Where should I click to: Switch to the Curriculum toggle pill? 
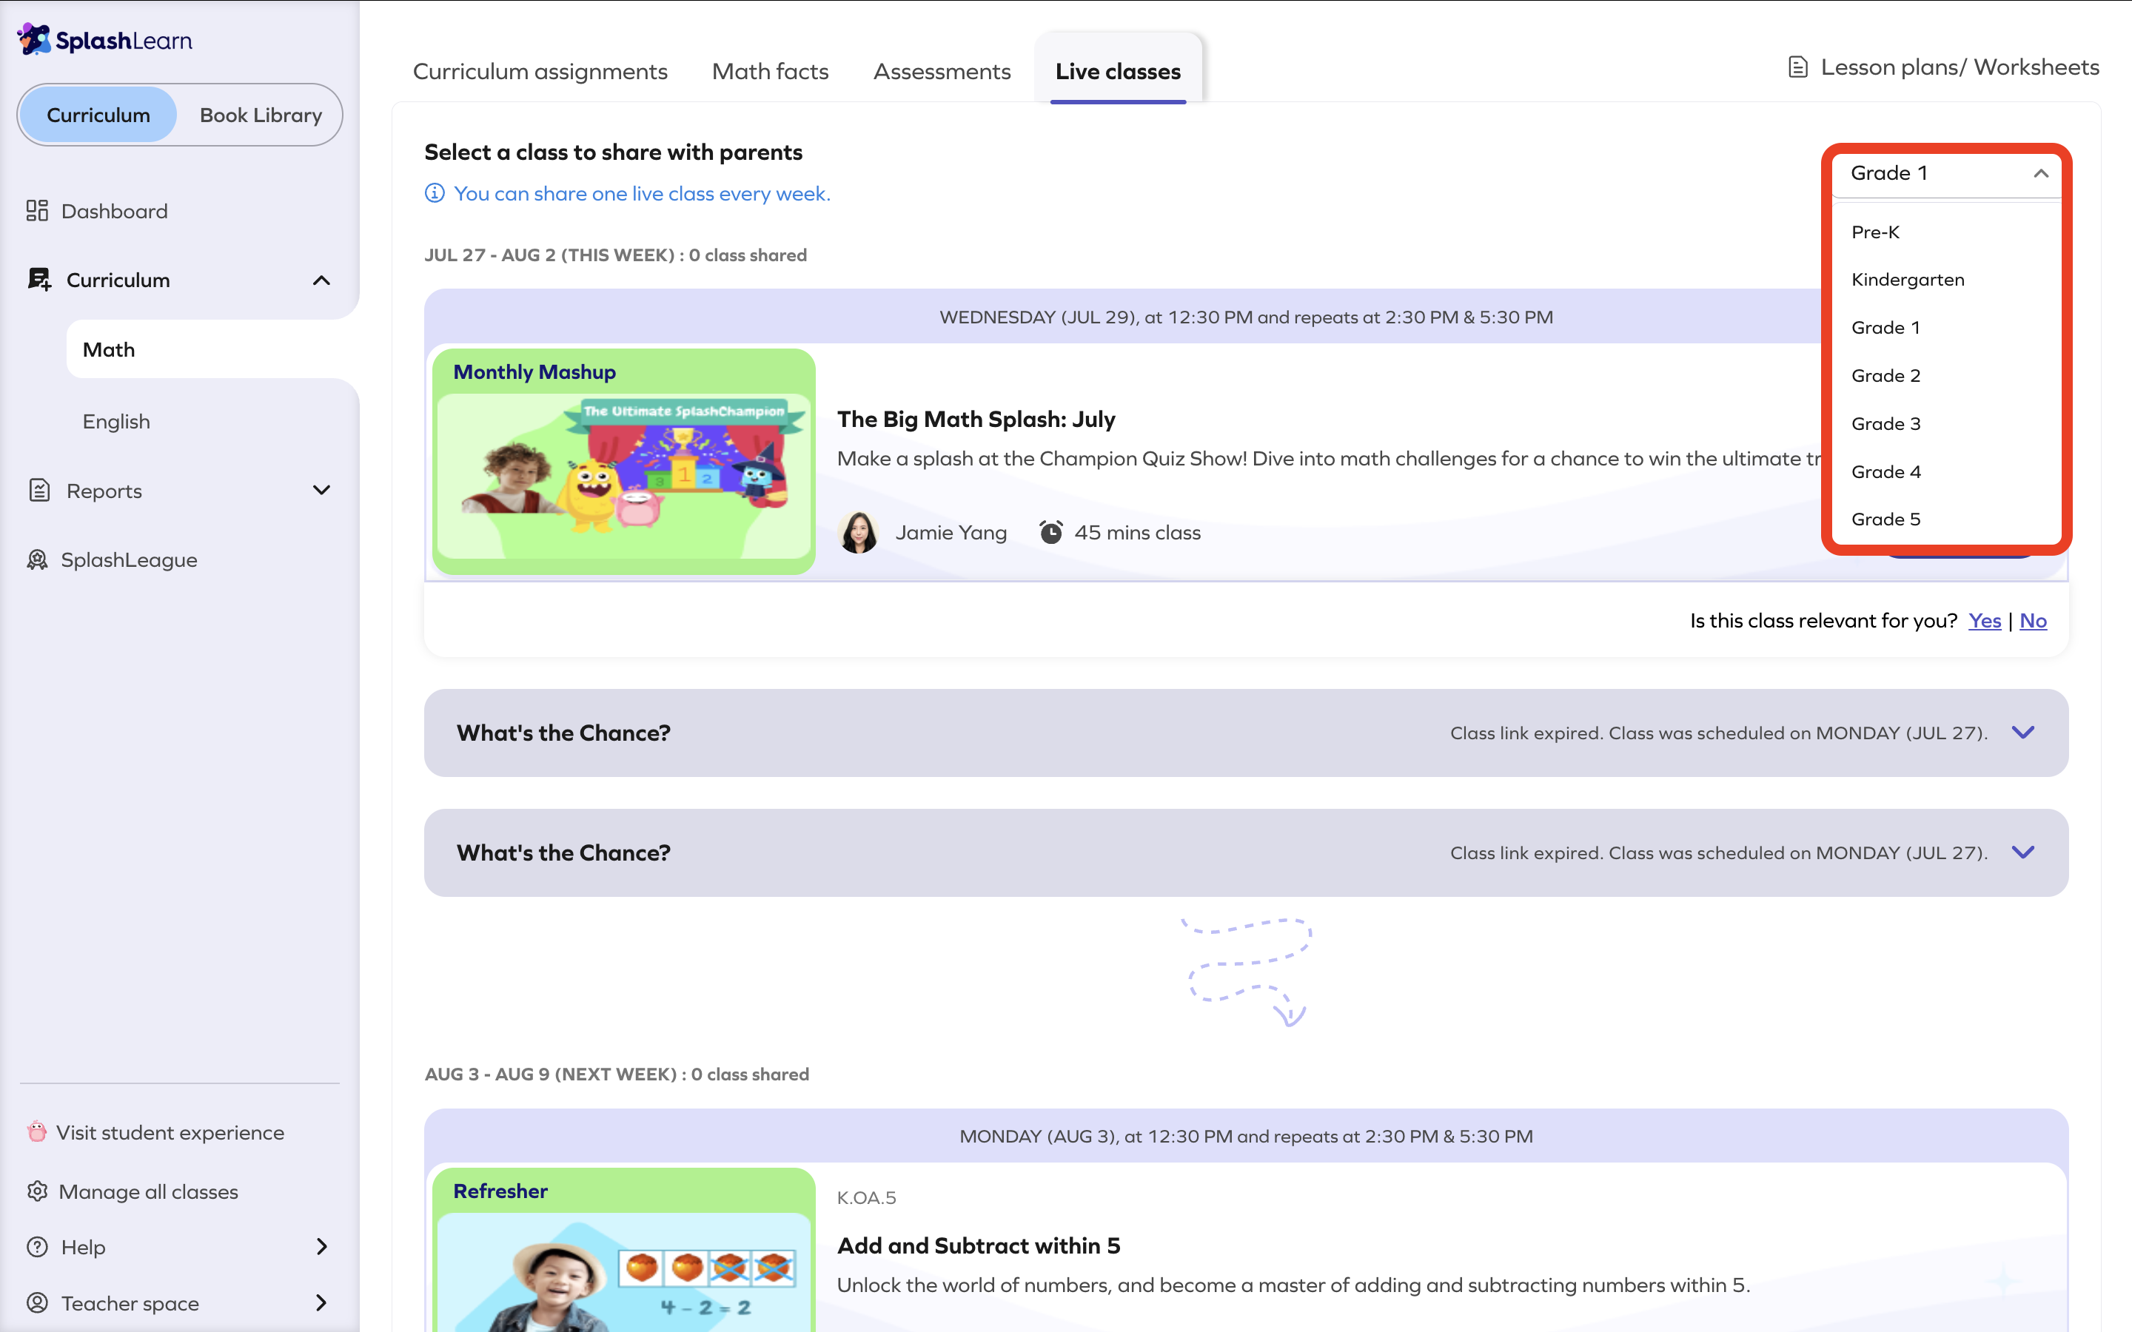pos(98,115)
